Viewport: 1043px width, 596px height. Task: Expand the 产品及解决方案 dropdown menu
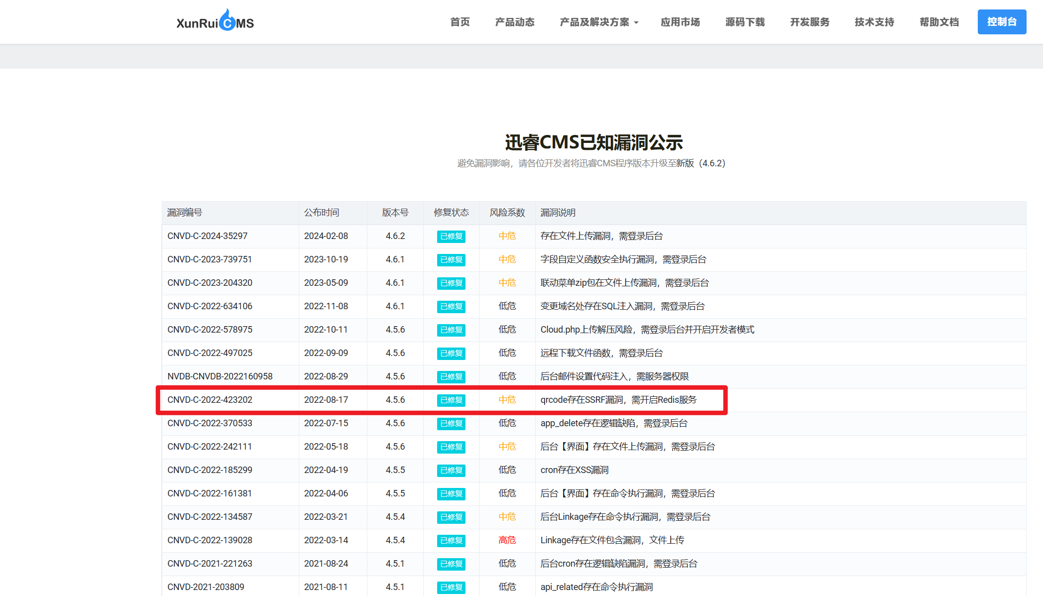(x=599, y=22)
